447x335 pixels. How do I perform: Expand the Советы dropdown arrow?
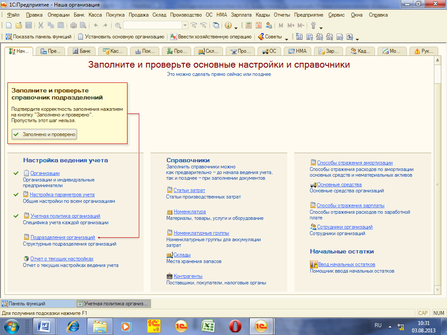(286, 39)
